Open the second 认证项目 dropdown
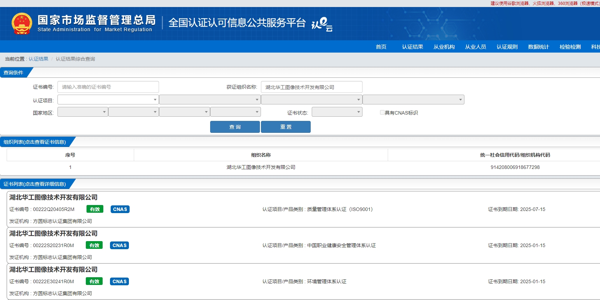 coord(210,100)
